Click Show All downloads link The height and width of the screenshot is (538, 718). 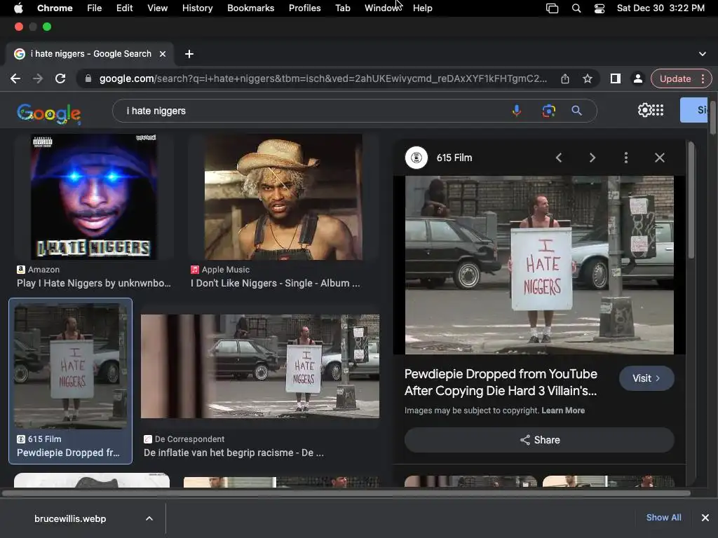point(663,518)
